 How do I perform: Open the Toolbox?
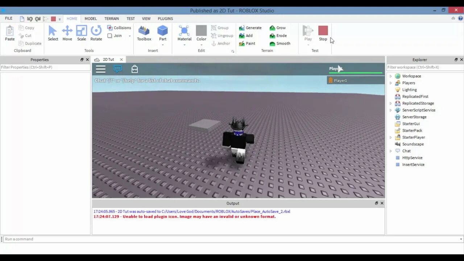[x=144, y=33]
